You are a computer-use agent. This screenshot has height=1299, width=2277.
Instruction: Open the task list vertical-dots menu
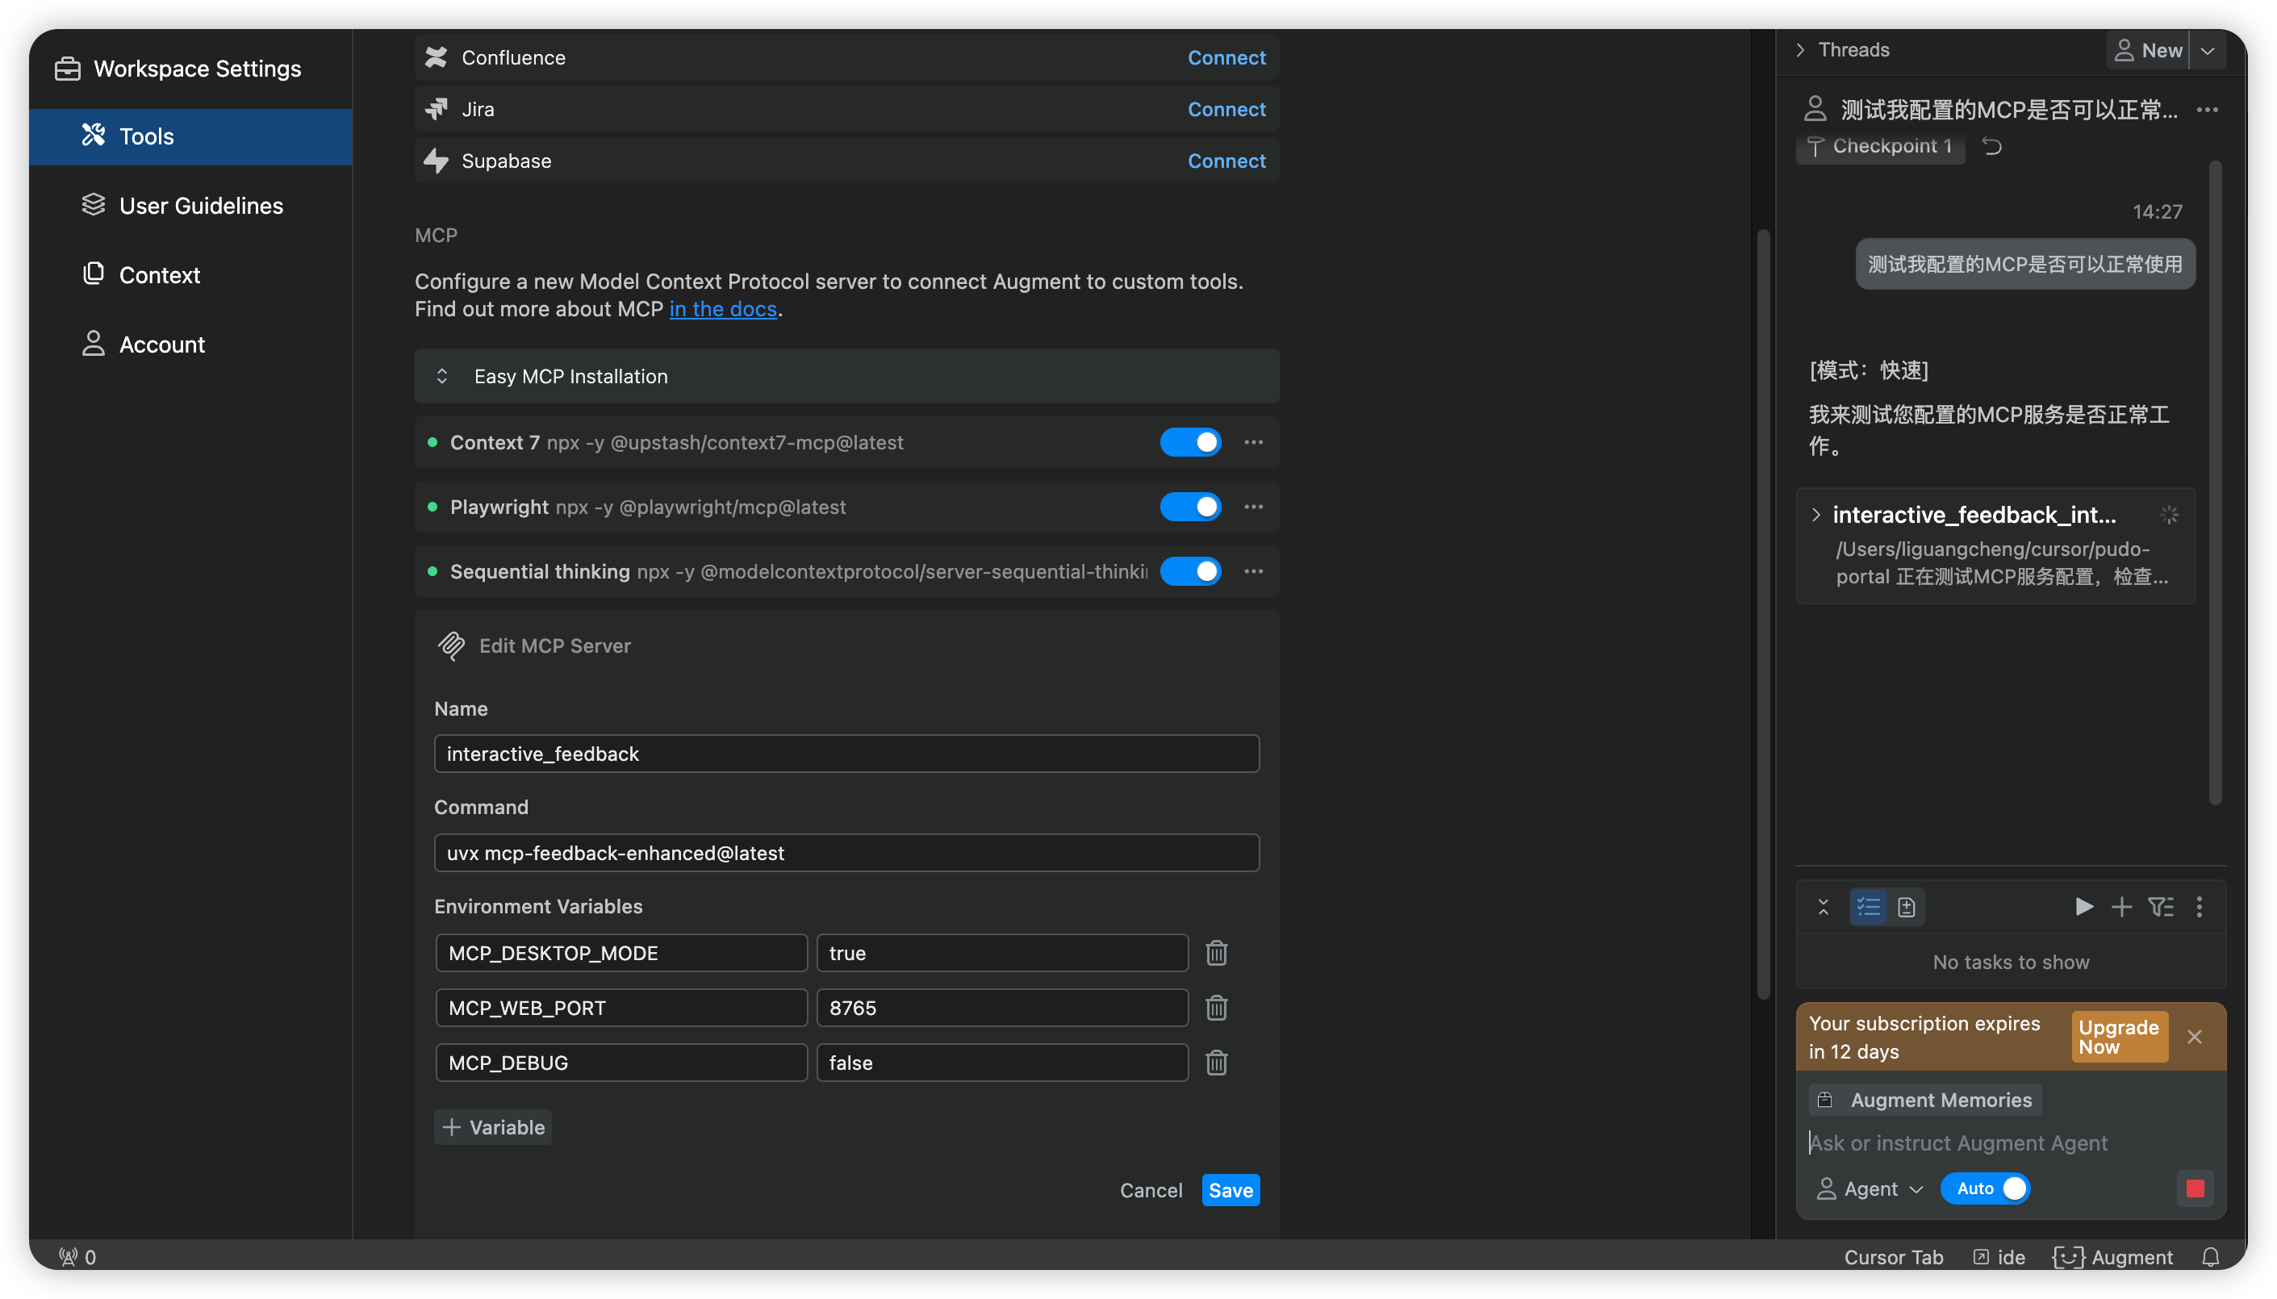pos(2200,908)
